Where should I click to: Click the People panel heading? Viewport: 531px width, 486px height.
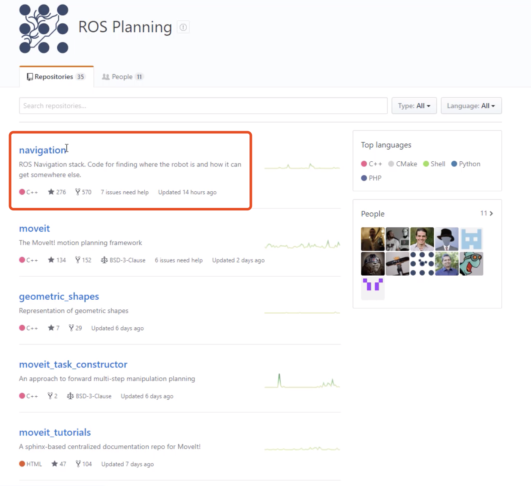[373, 214]
